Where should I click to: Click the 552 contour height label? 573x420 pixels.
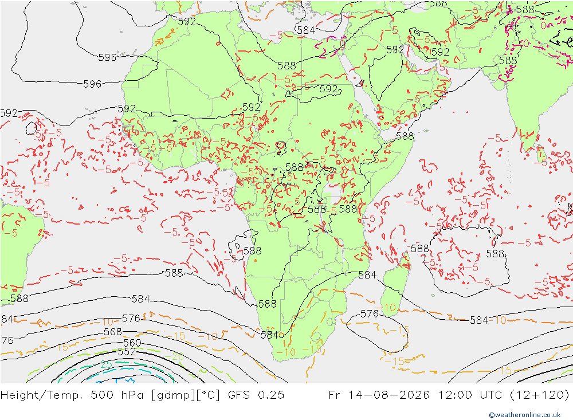click(x=127, y=352)
